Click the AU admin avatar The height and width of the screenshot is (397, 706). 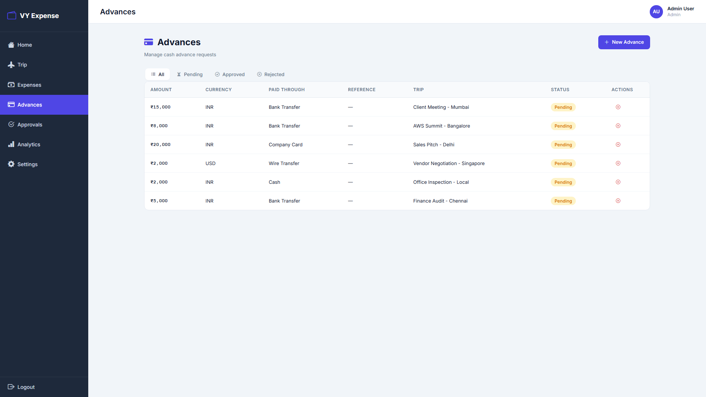[x=656, y=12]
